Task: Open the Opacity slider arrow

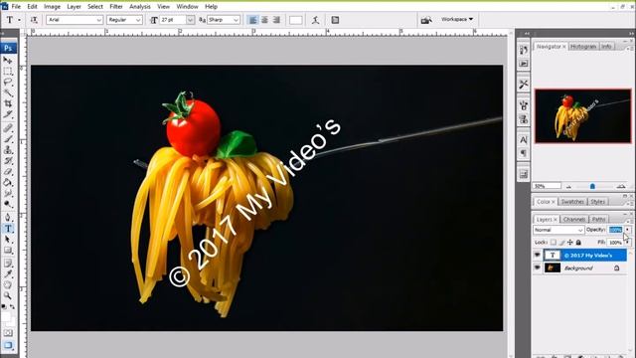Action: tap(627, 230)
